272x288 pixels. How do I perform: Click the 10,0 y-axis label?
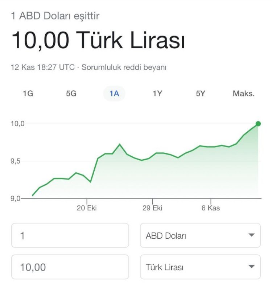17,124
